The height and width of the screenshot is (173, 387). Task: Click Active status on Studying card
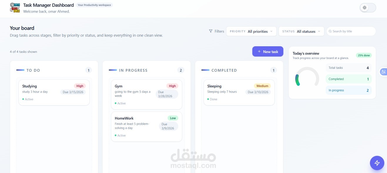click(28, 99)
